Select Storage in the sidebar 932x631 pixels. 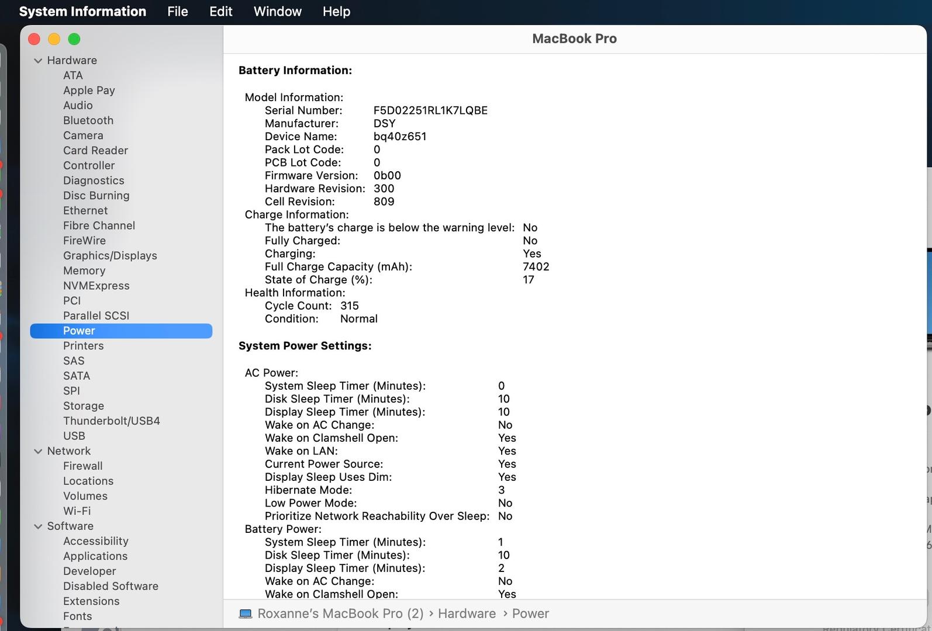[84, 406]
